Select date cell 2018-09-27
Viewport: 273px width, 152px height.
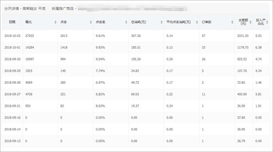pos(12,94)
